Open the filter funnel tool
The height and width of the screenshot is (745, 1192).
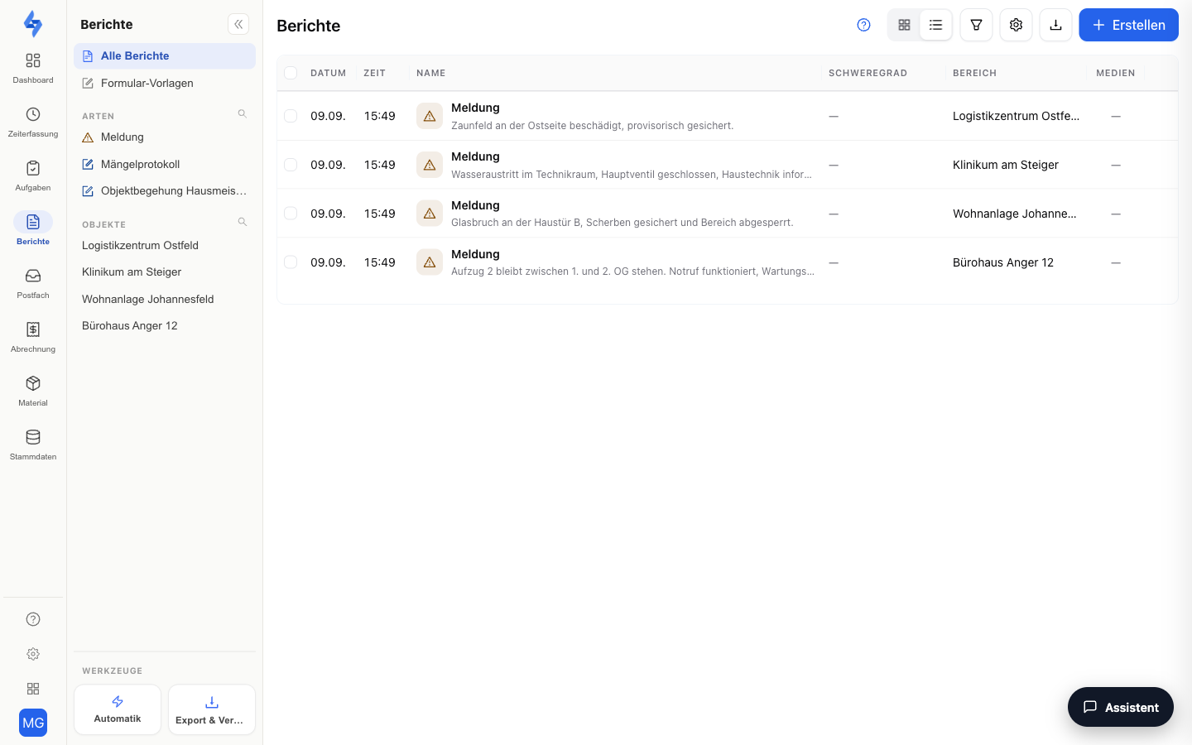point(976,25)
